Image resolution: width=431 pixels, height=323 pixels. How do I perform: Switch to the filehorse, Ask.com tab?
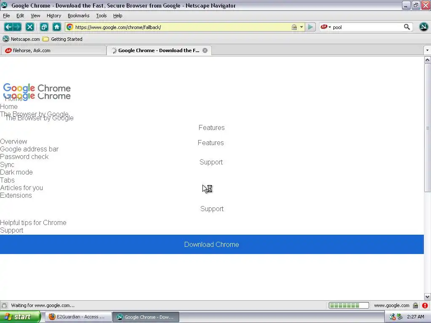pyautogui.click(x=53, y=50)
